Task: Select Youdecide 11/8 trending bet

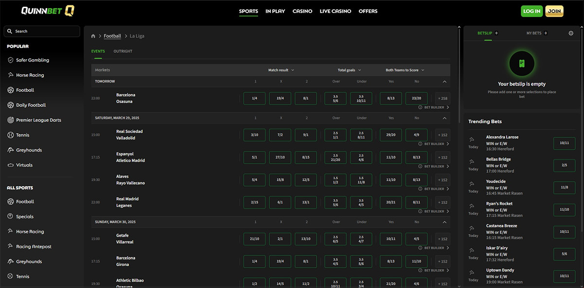Action: (x=564, y=187)
